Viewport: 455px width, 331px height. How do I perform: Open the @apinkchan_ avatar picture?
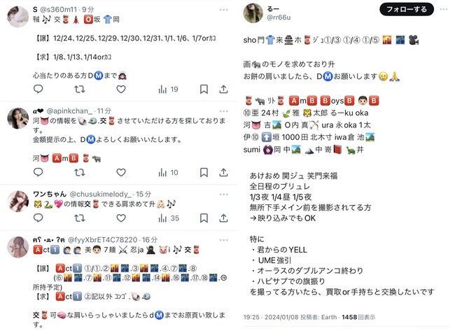[17, 118]
